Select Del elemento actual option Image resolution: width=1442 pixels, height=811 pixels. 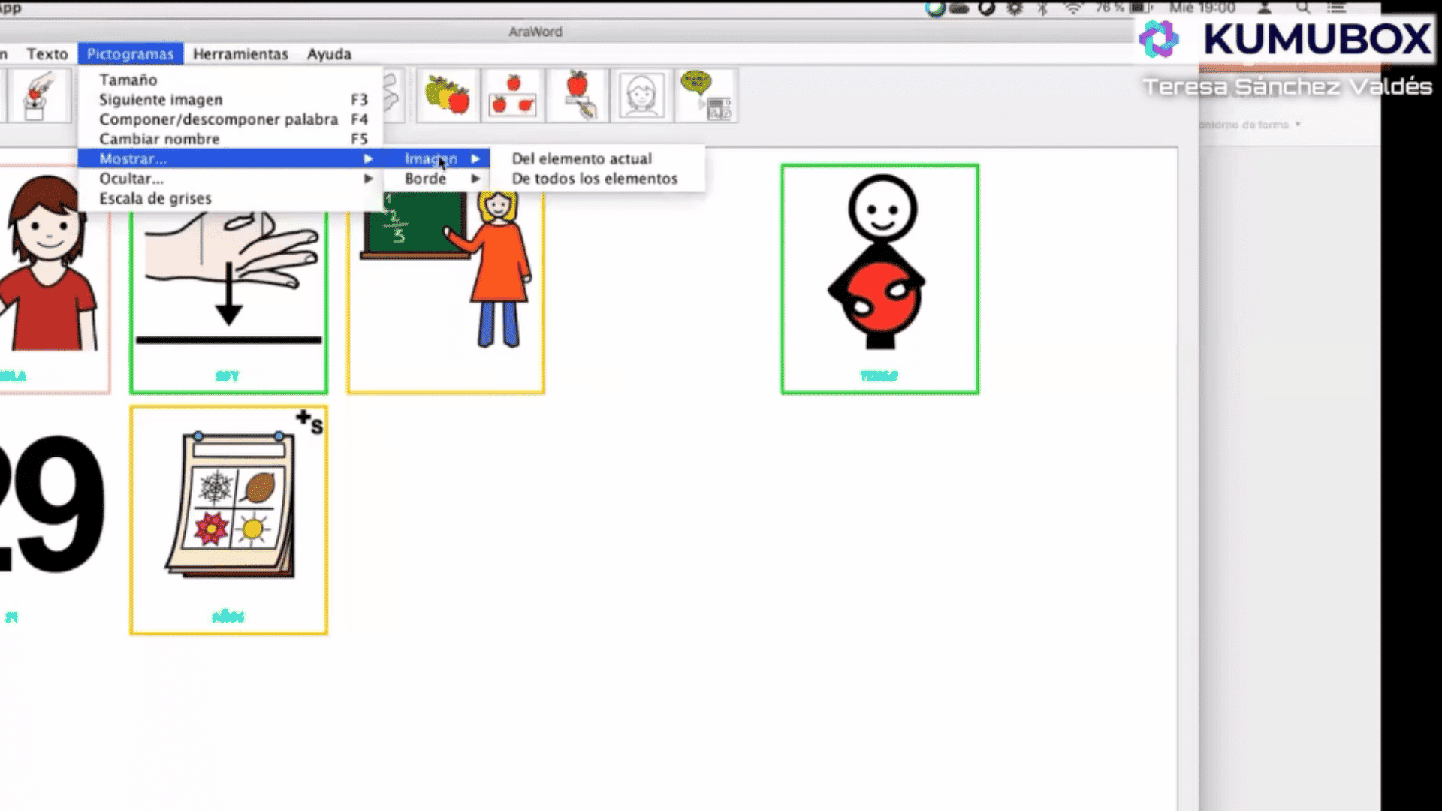[x=598, y=158]
